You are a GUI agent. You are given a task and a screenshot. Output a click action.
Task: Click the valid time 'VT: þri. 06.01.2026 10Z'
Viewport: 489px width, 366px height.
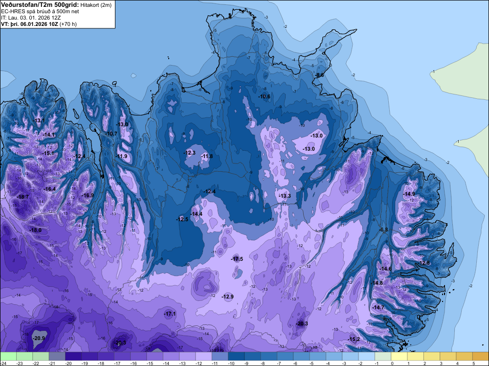pos(30,24)
